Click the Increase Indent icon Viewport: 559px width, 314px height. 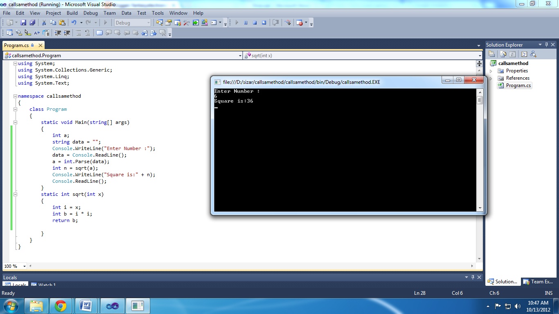pyautogui.click(x=67, y=33)
